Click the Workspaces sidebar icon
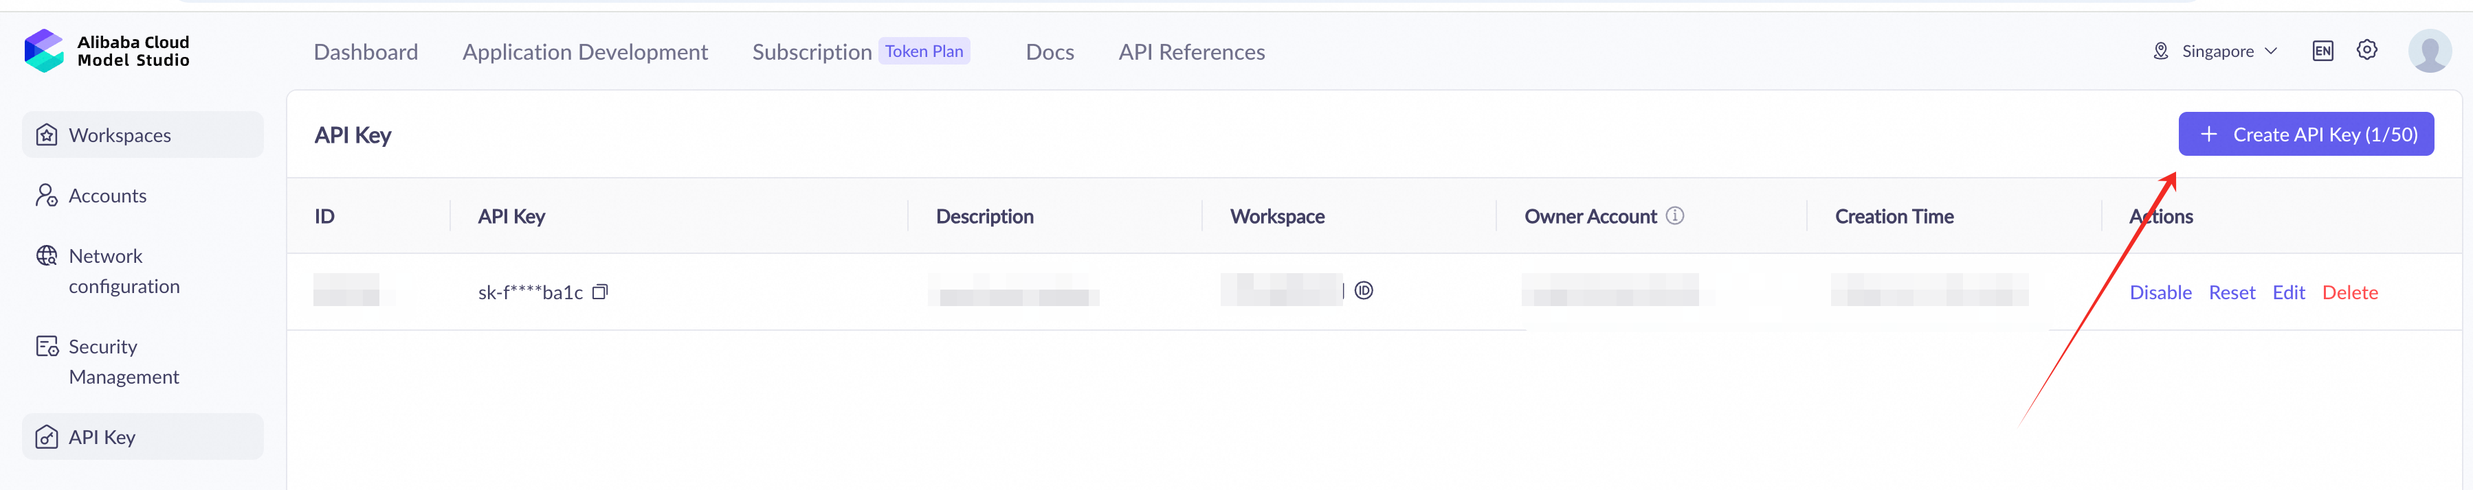This screenshot has width=2473, height=490. 46,135
